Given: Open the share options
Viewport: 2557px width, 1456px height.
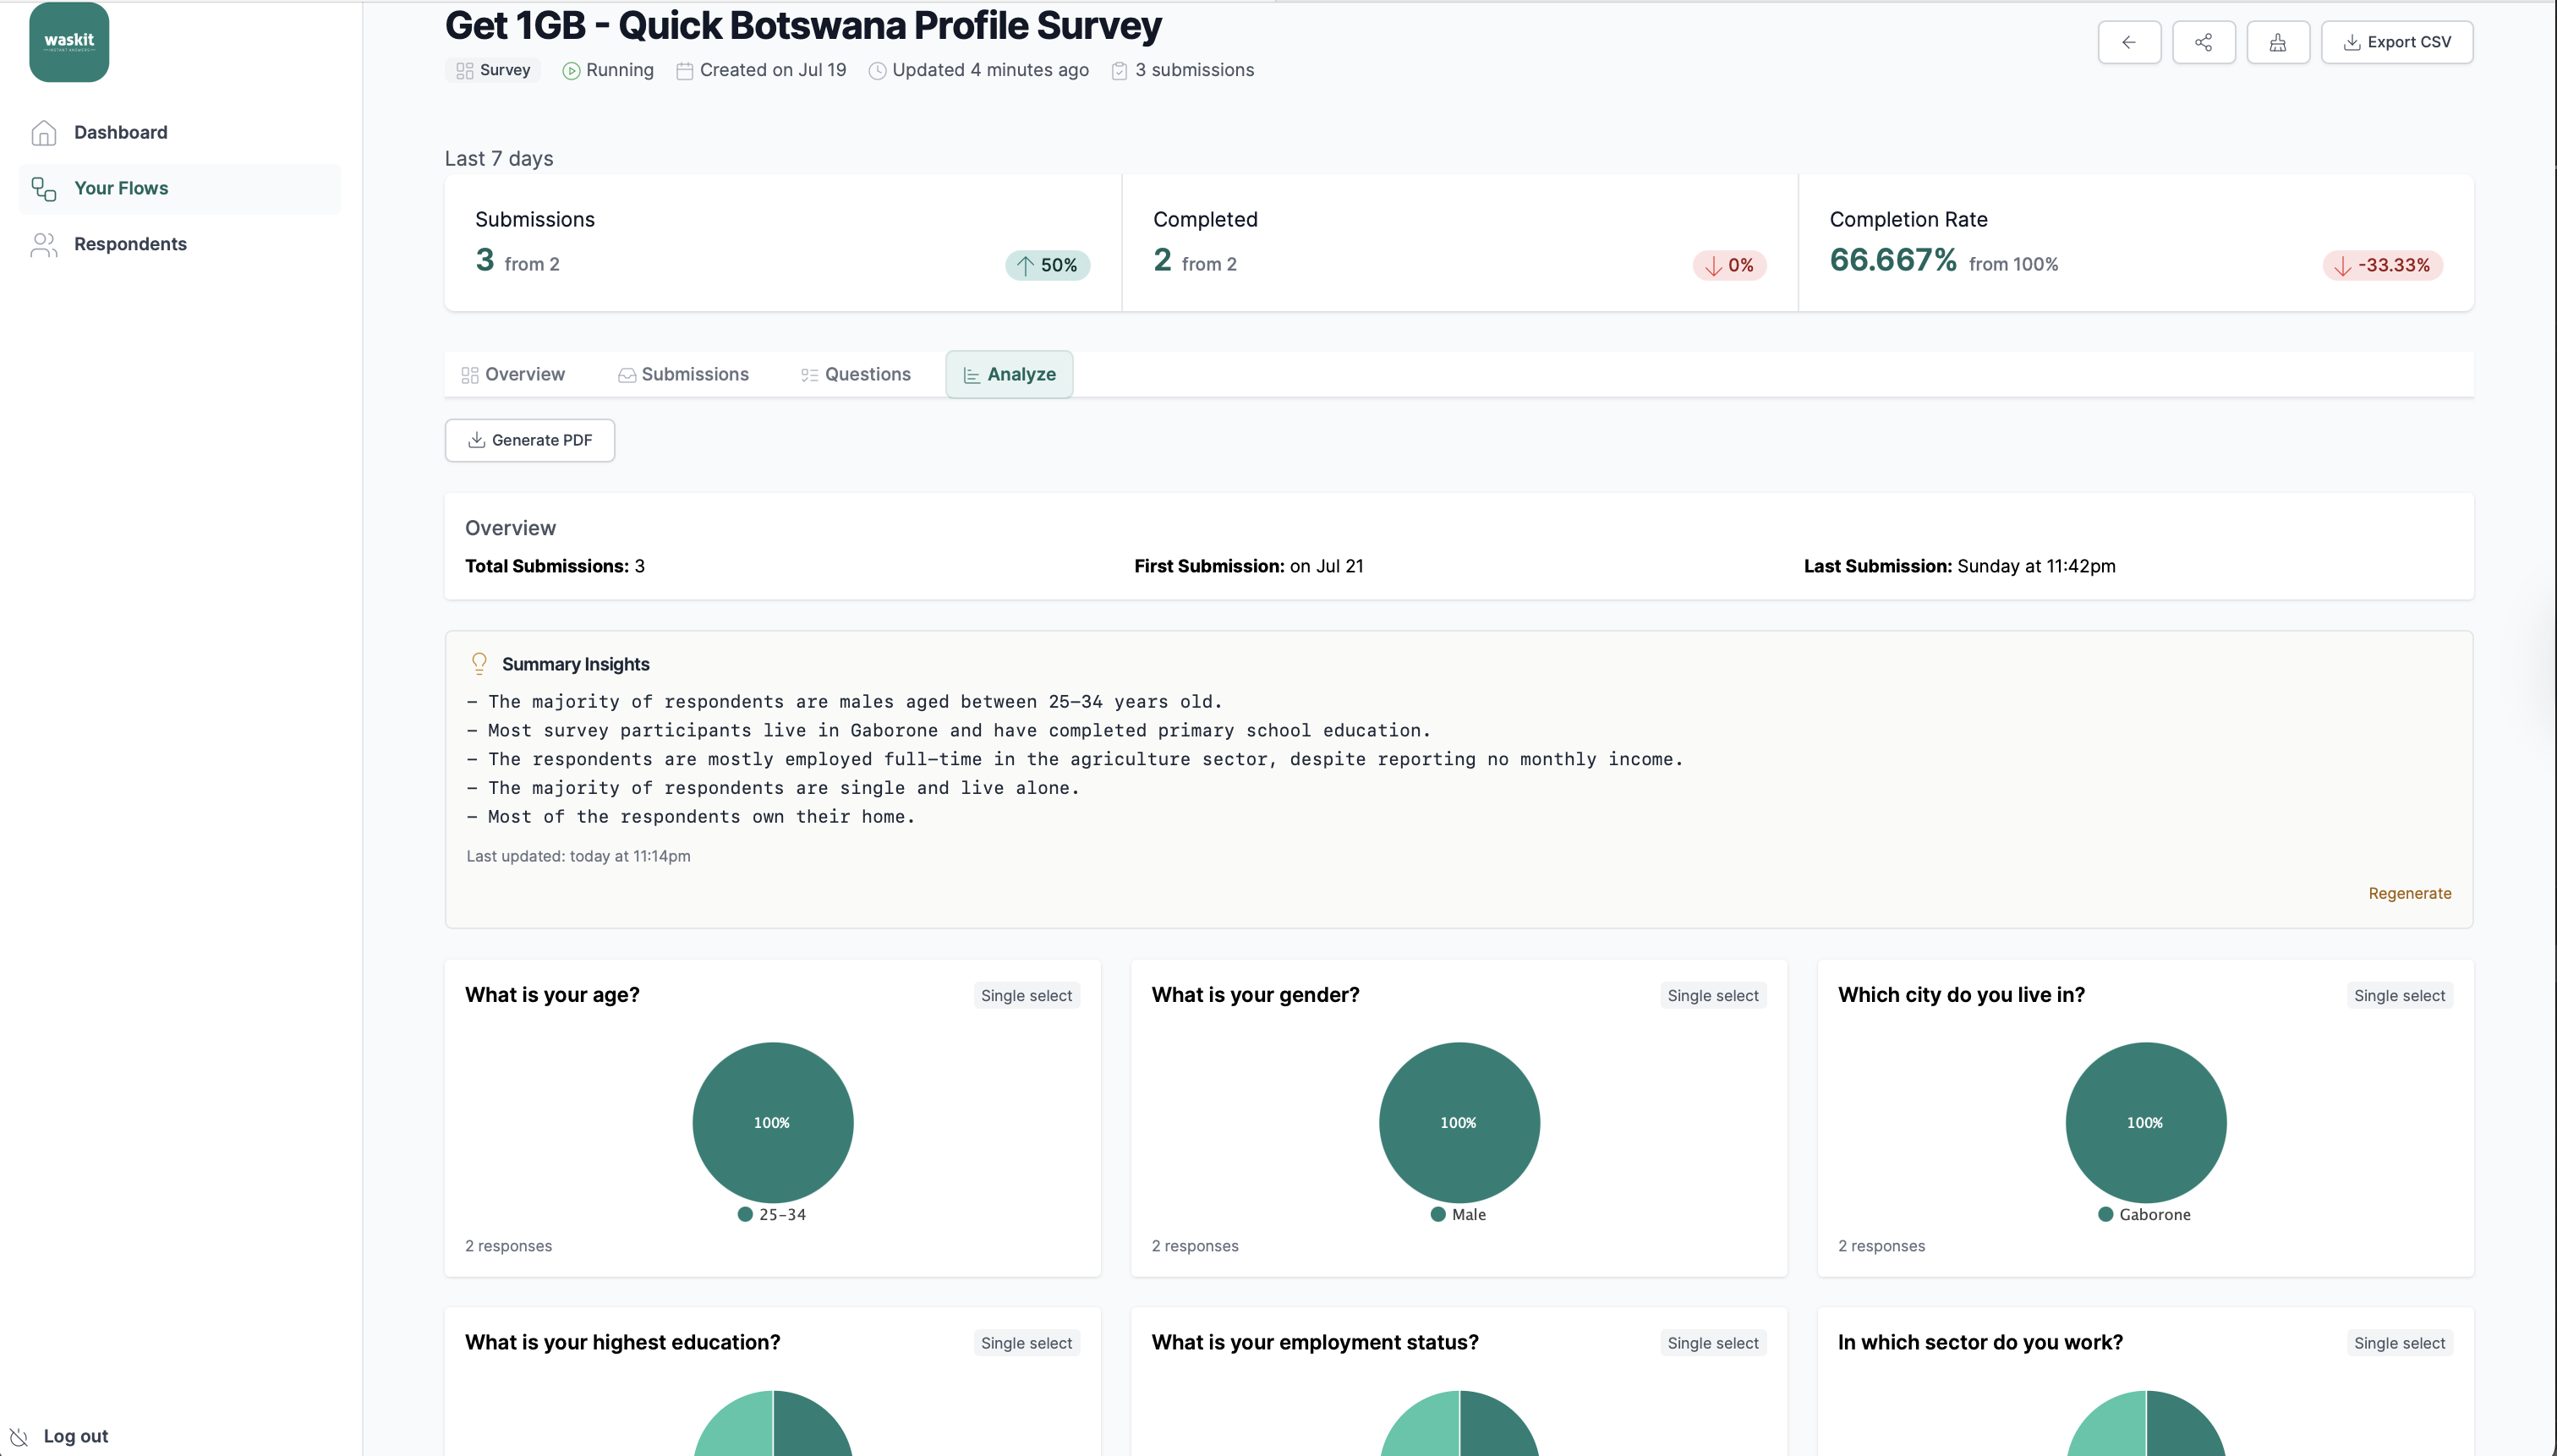Looking at the screenshot, I should click(x=2203, y=42).
